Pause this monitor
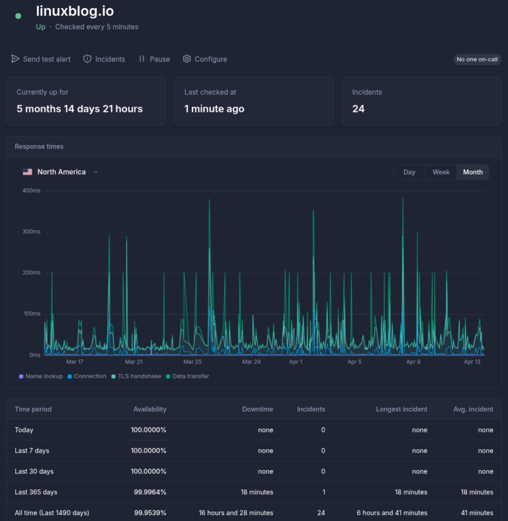This screenshot has width=508, height=521. click(x=155, y=59)
